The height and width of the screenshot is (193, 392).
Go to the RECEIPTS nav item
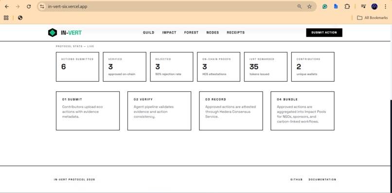(x=236, y=33)
